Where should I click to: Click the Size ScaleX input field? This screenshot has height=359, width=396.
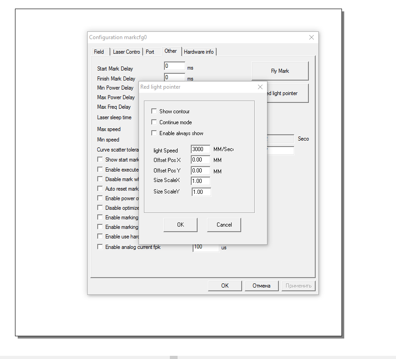click(200, 181)
